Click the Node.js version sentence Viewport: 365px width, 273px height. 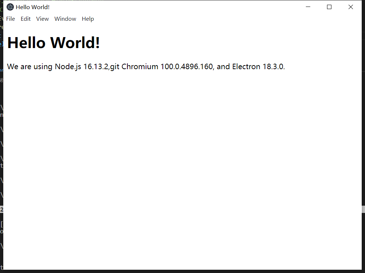[x=146, y=67]
